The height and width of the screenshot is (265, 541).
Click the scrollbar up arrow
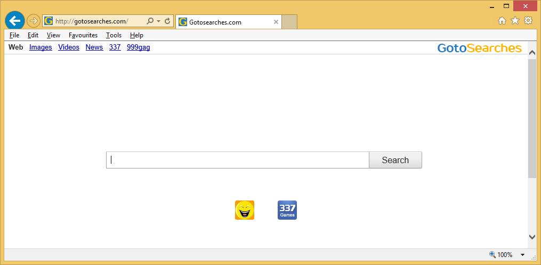[532, 53]
